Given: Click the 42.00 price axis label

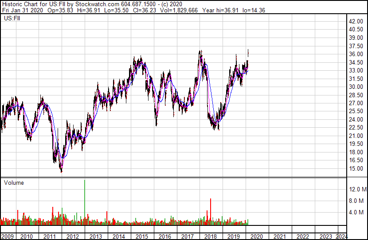Looking at the screenshot, I should pyautogui.click(x=356, y=21).
